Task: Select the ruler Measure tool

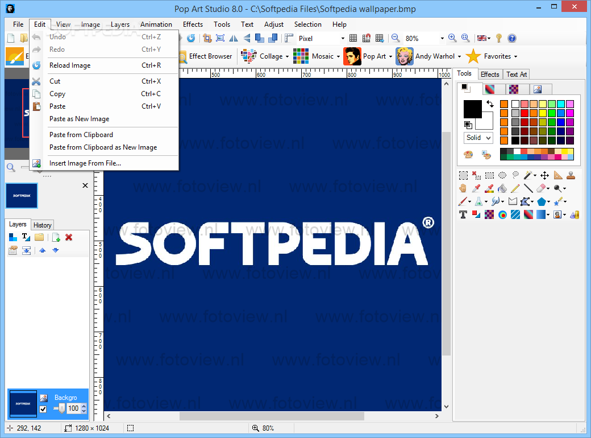Action: tap(558, 175)
